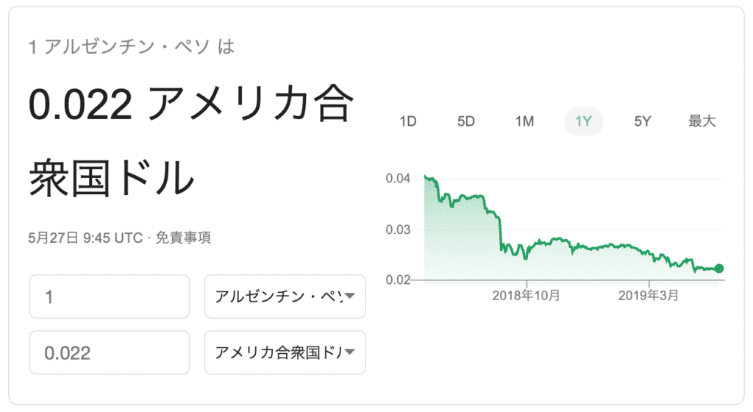Select the 5D time range tab
This screenshot has width=753, height=412.
click(x=465, y=121)
